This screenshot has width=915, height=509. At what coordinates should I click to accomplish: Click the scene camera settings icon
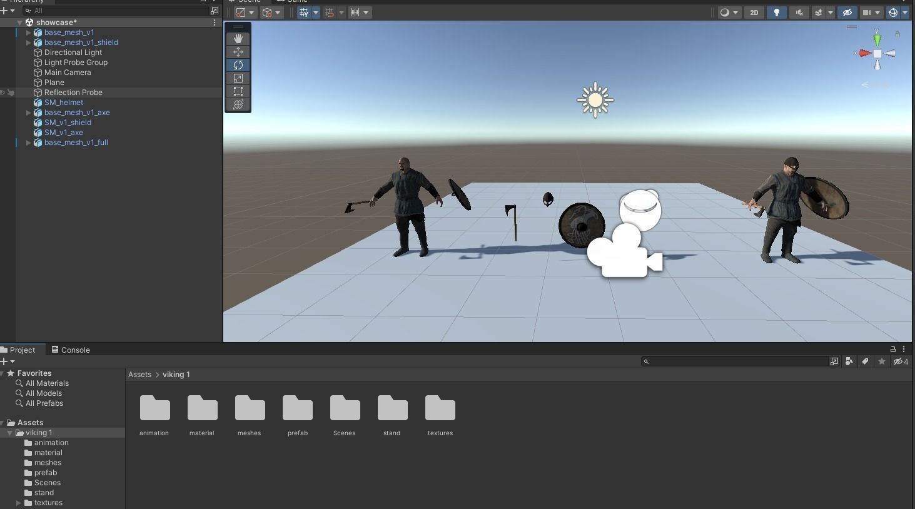867,13
